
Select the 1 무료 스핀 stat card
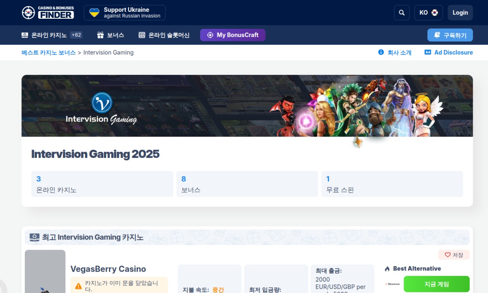coord(392,184)
